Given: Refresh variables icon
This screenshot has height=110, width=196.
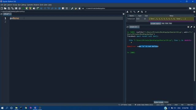Looking at the screenshot, I should [146, 12].
